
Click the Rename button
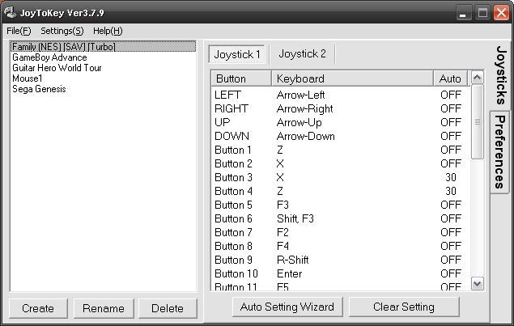pos(104,308)
